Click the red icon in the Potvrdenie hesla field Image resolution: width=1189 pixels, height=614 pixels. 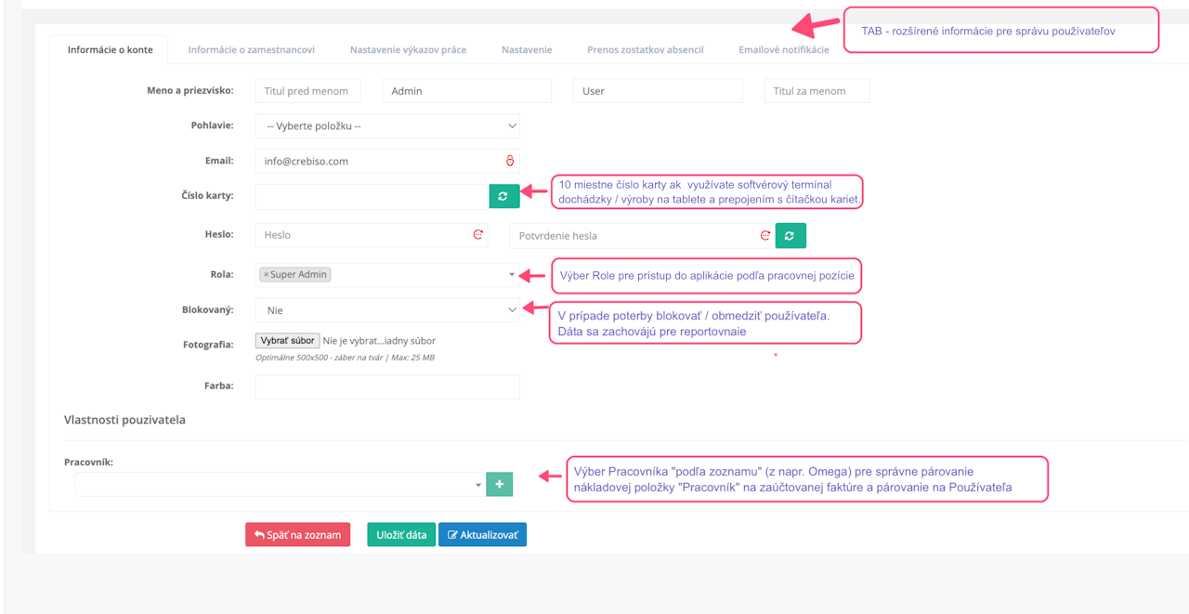765,235
